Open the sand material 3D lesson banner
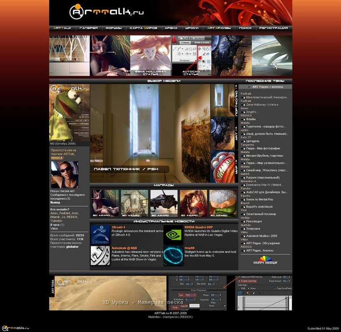Image resolution: width=341 pixels, height=332 pixels. pos(110,293)
